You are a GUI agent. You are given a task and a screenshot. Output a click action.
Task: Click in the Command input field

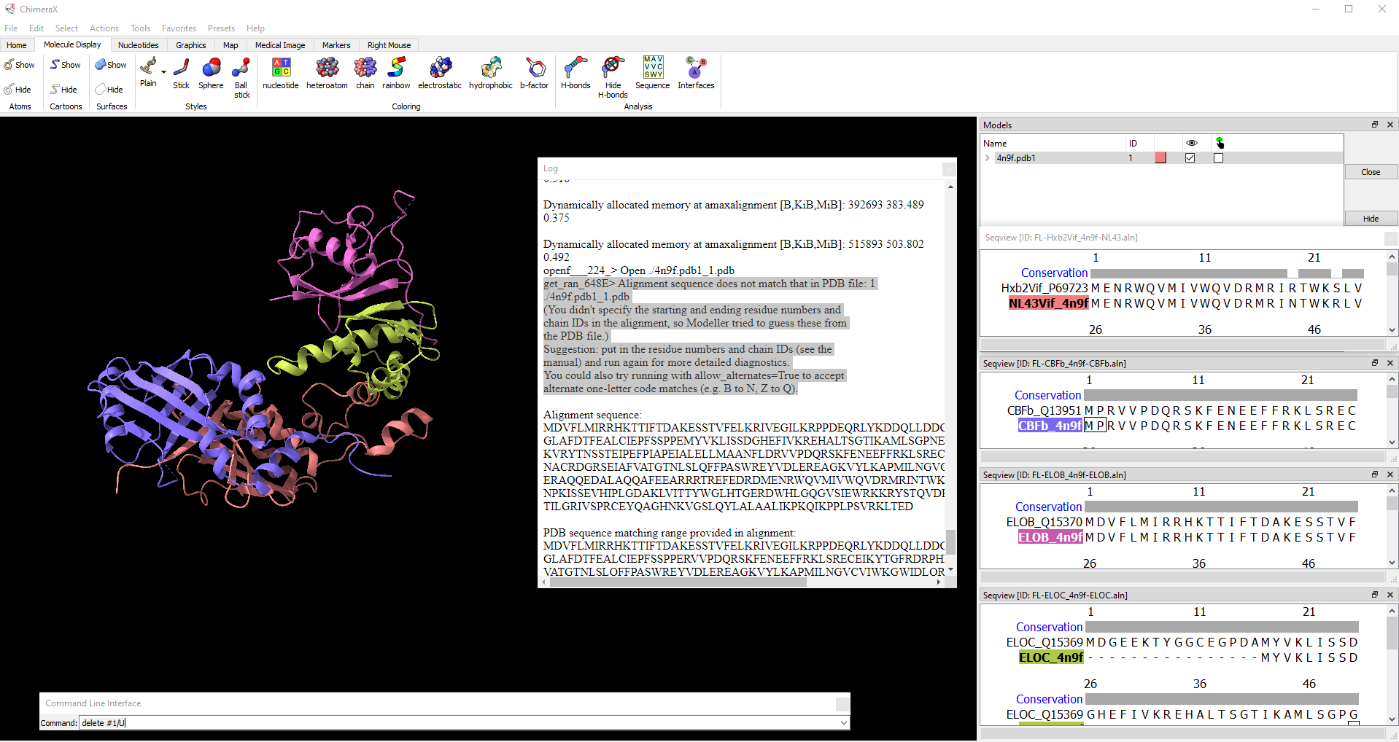pos(460,723)
